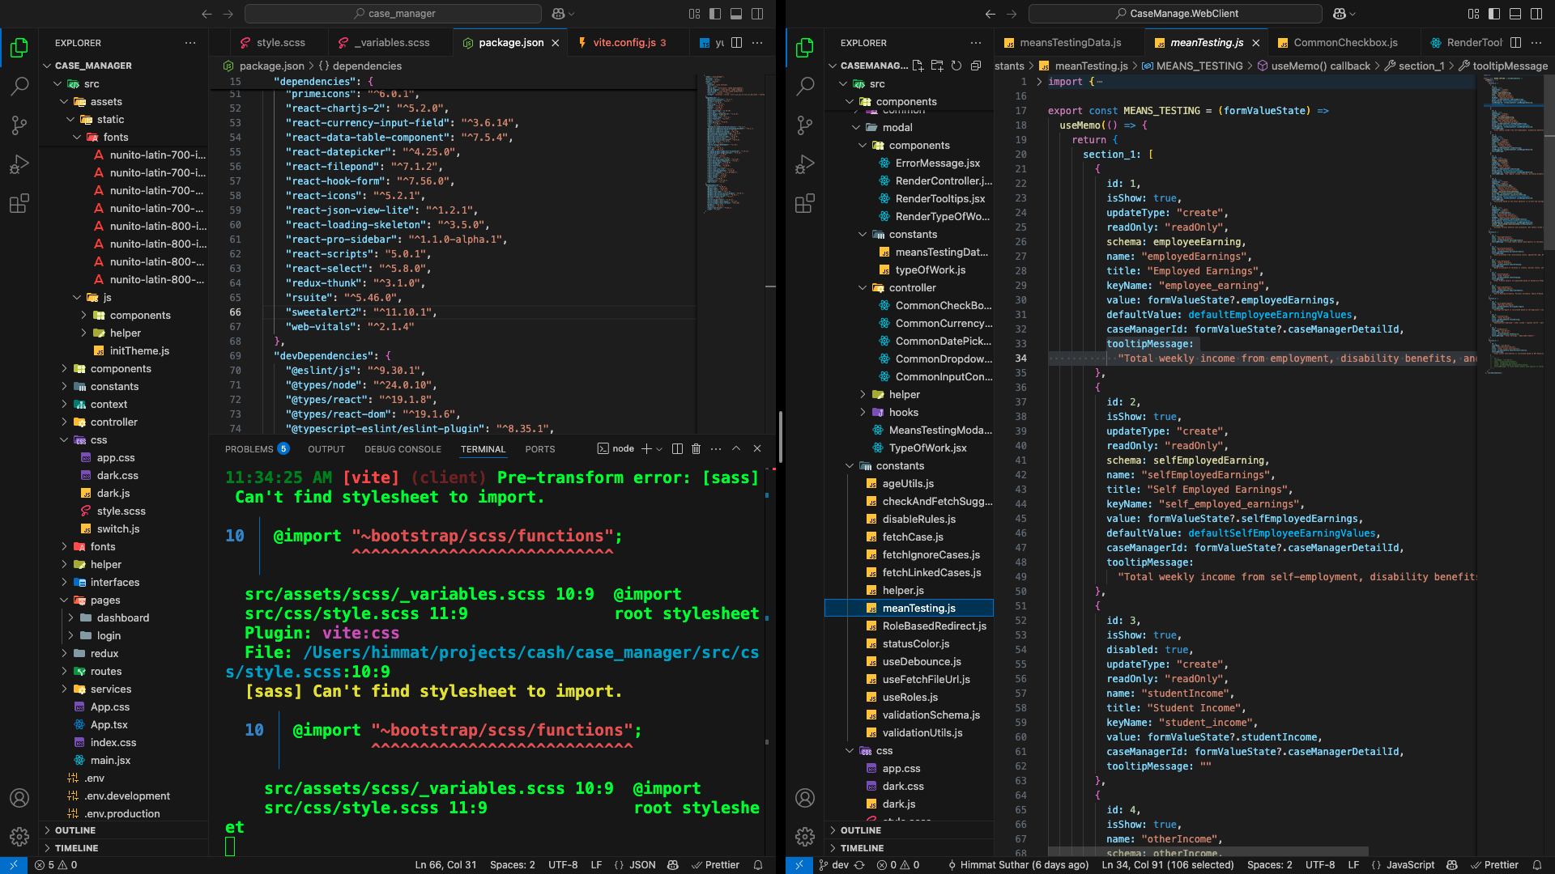Expand the pages folder

[x=104, y=600]
